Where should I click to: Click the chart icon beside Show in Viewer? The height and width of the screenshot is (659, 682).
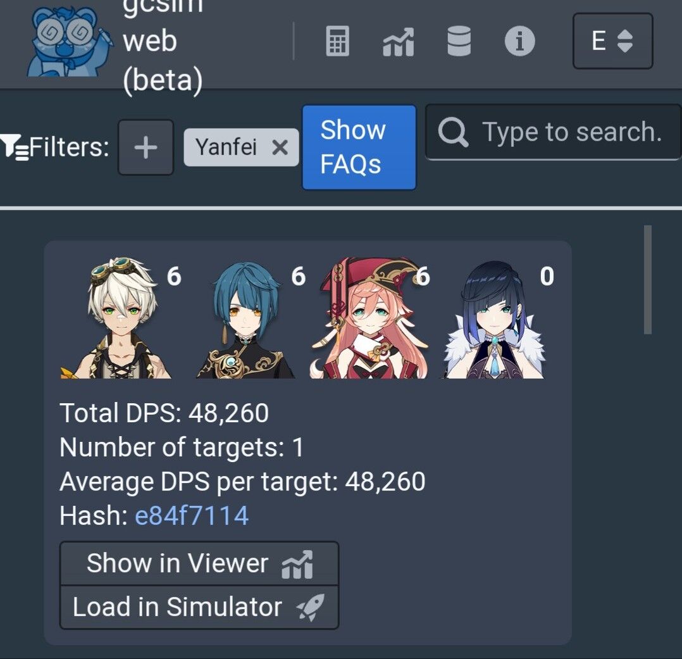coord(297,564)
